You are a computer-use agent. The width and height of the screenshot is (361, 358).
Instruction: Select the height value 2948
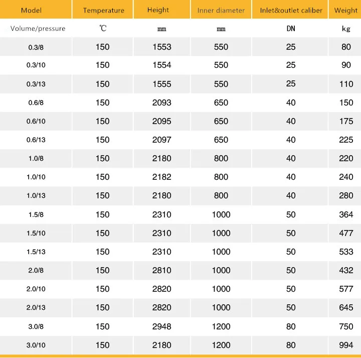pyautogui.click(x=161, y=326)
